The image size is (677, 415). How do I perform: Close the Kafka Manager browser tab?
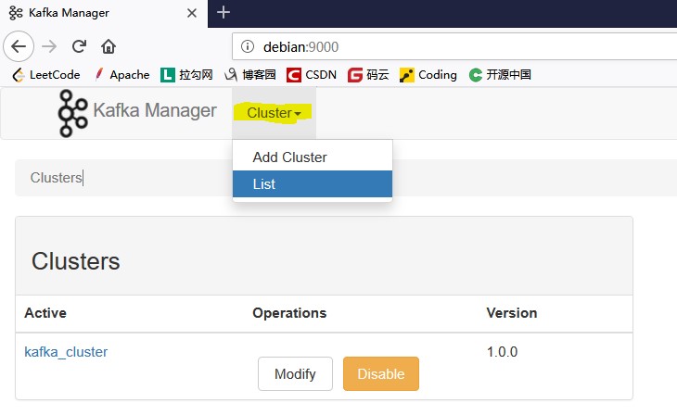click(192, 13)
